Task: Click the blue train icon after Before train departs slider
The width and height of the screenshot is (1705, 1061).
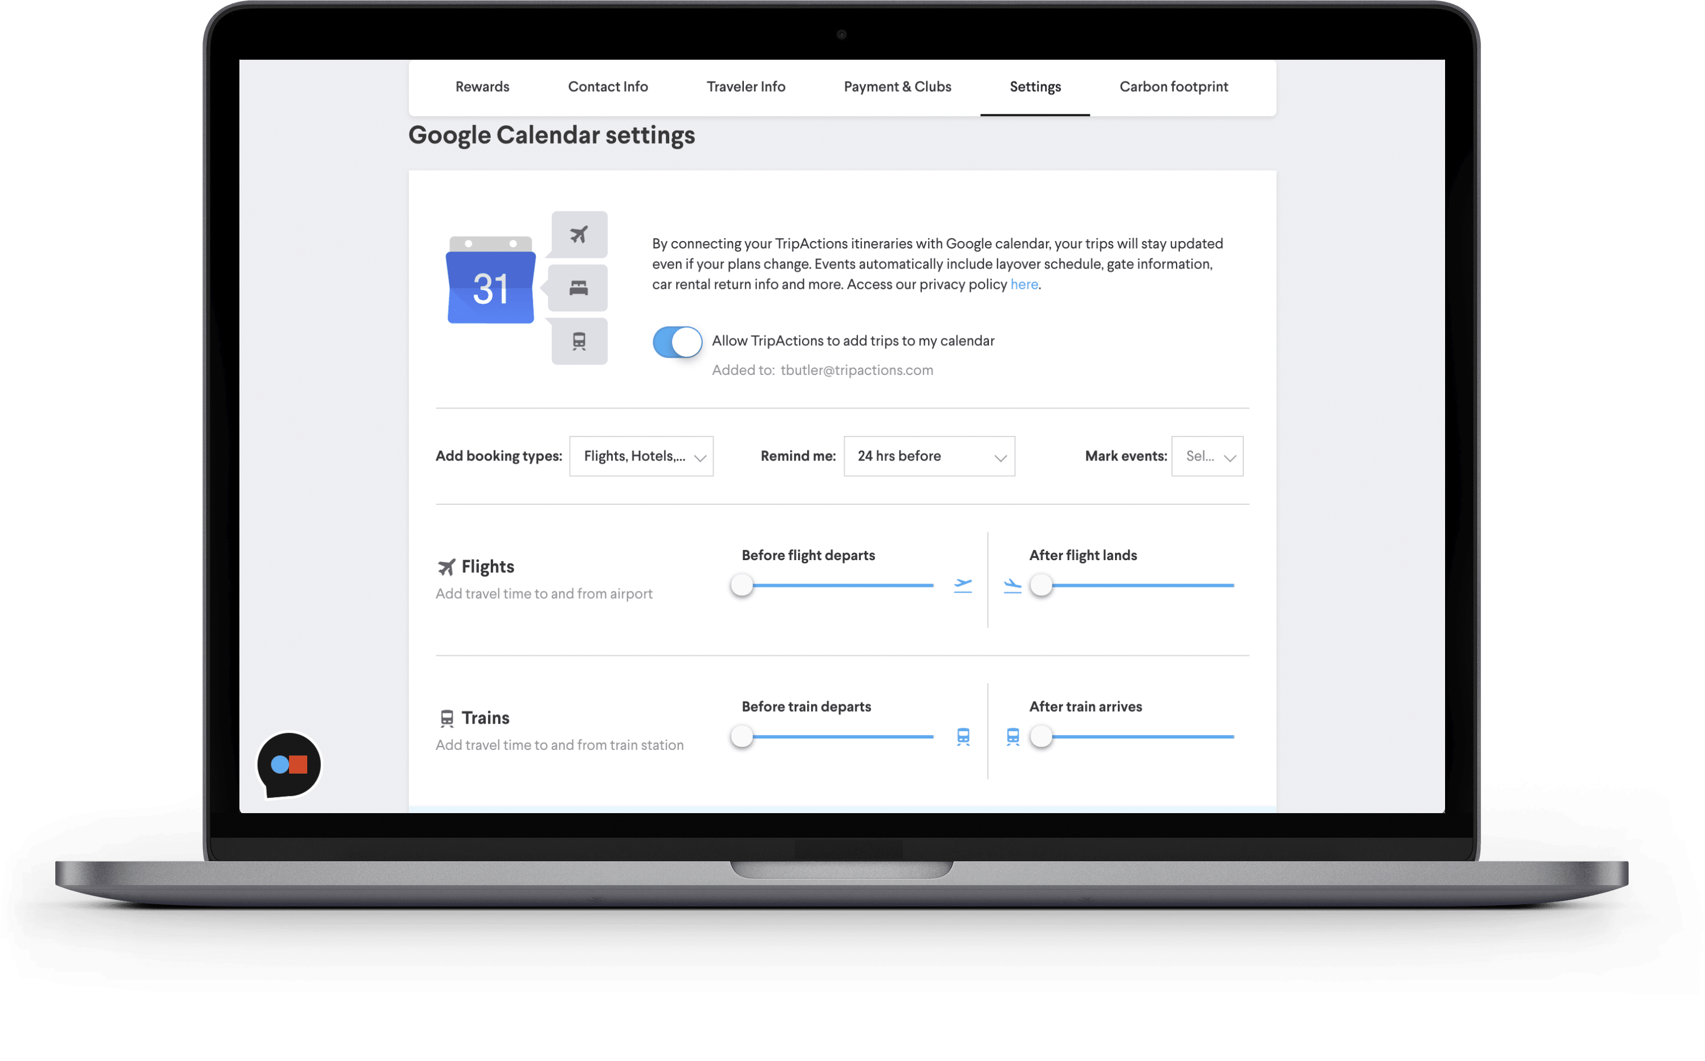Action: pyautogui.click(x=963, y=737)
